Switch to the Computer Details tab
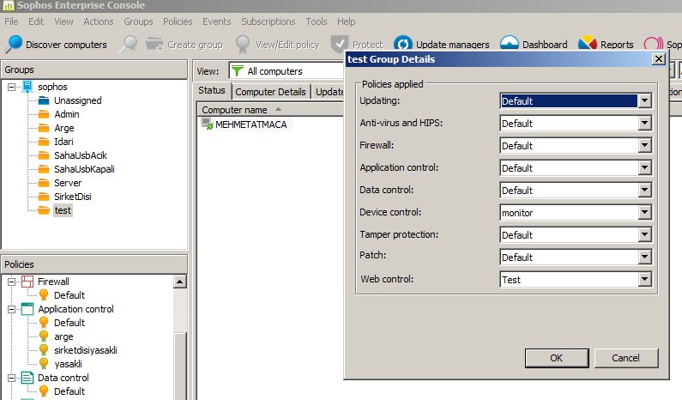Screen dimensions: 682x400 [x=270, y=92]
